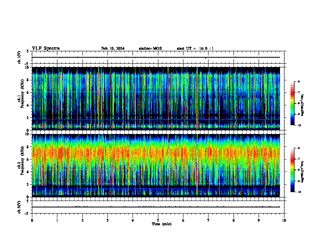Click inside the ch.2 spectrogram panel
This screenshot has height=247, width=320.
156,165
